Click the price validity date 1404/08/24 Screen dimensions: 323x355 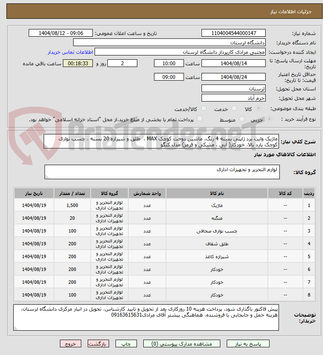click(233, 77)
